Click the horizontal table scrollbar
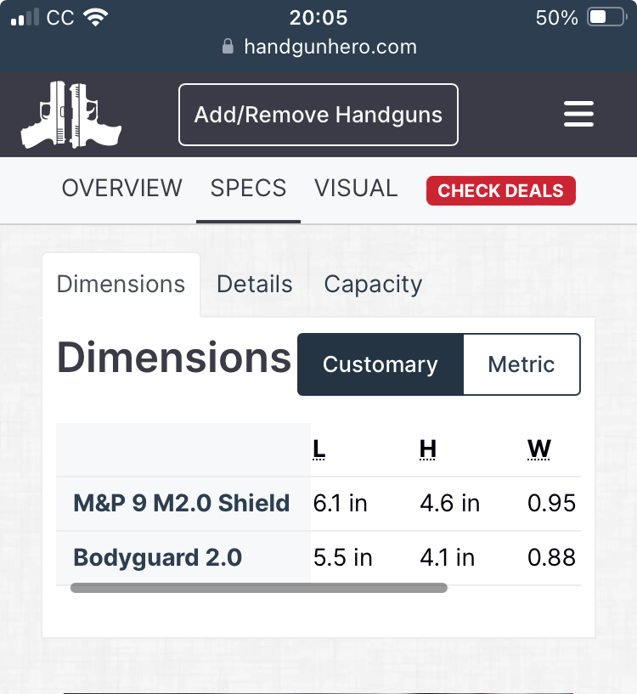This screenshot has height=694, width=637. 258,587
